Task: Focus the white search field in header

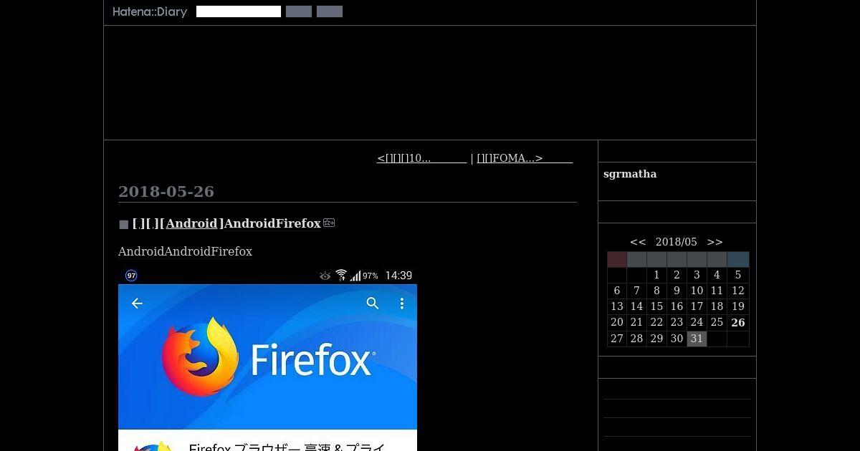Action: (x=239, y=11)
